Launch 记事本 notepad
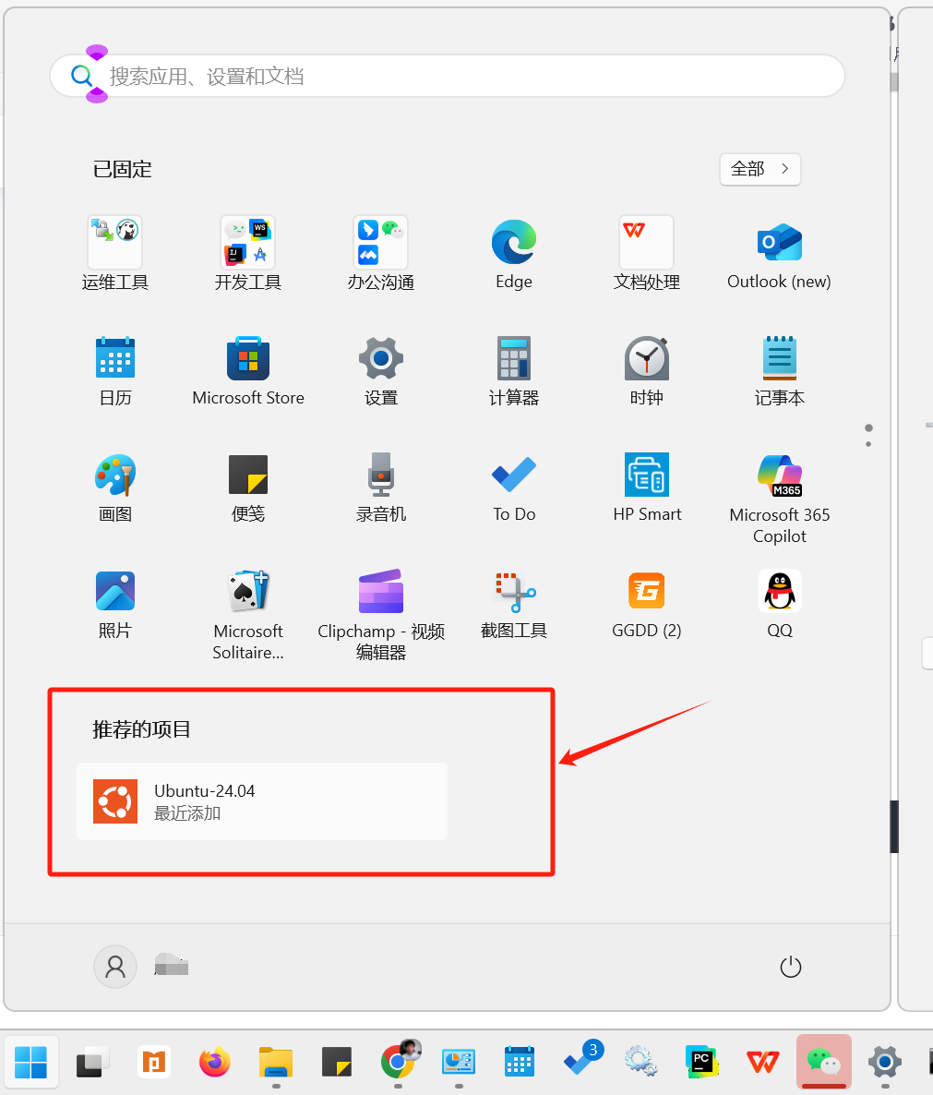This screenshot has height=1095, width=933. coord(780,371)
